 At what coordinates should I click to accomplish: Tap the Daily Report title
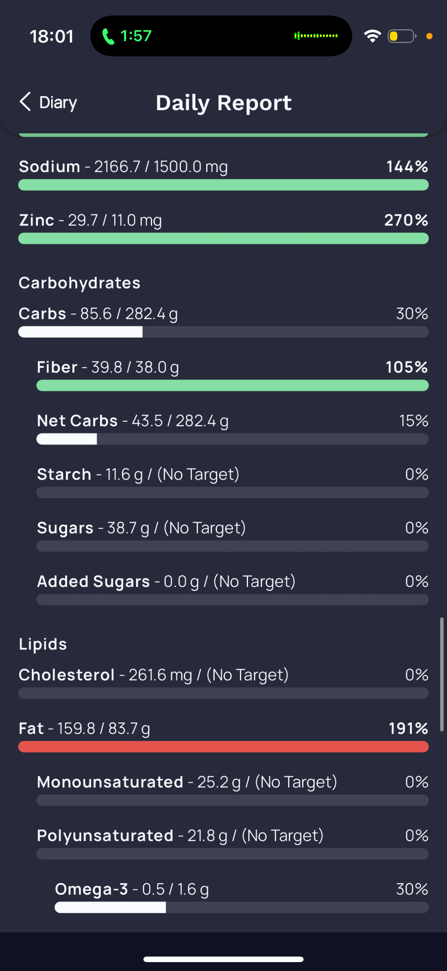click(224, 103)
